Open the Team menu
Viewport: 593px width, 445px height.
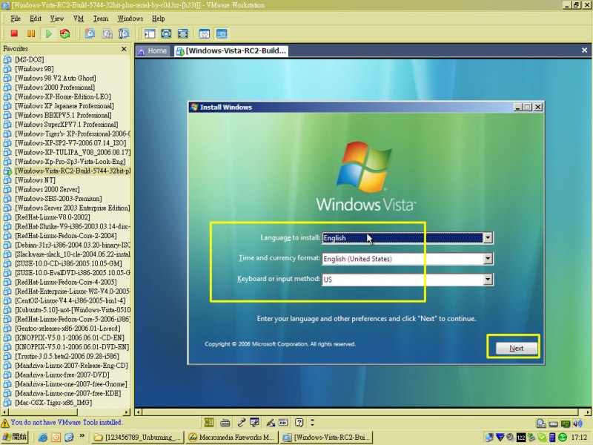[101, 19]
